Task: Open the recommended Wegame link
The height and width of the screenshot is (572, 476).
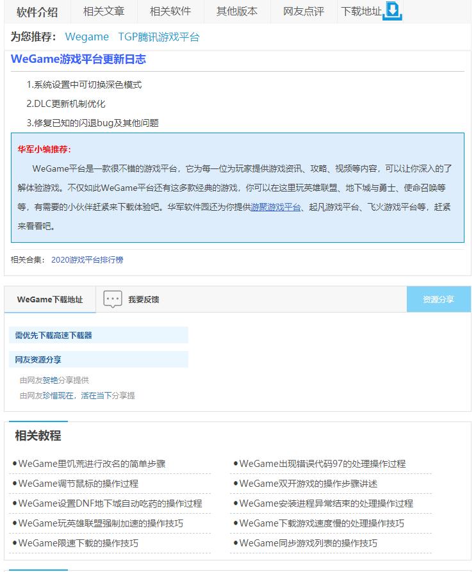Action: click(87, 37)
